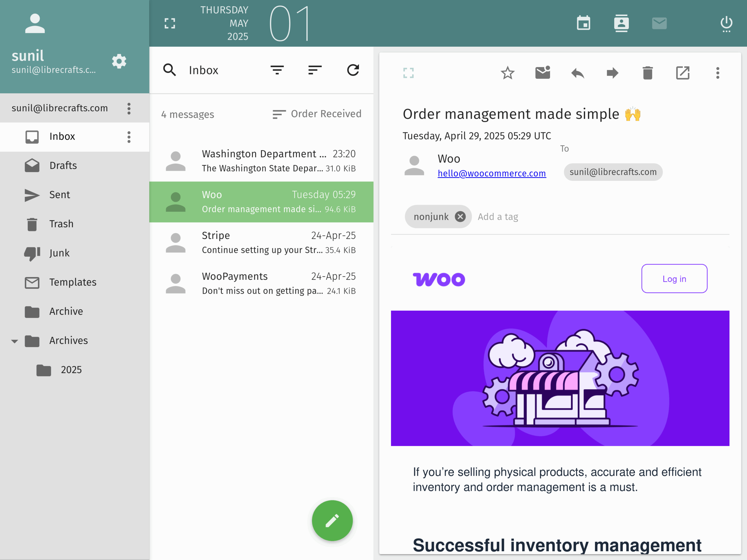Viewport: 747px width, 560px height.
Task: Click the Add a tag field
Action: 498,217
